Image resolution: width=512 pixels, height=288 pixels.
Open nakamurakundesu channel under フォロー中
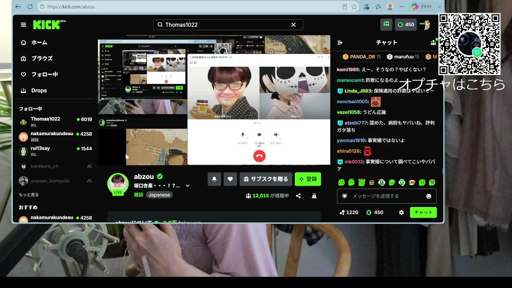[55, 136]
